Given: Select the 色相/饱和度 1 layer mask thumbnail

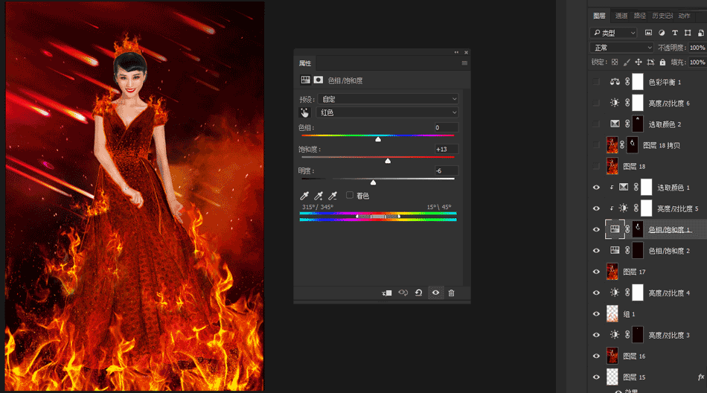Looking at the screenshot, I should (638, 229).
